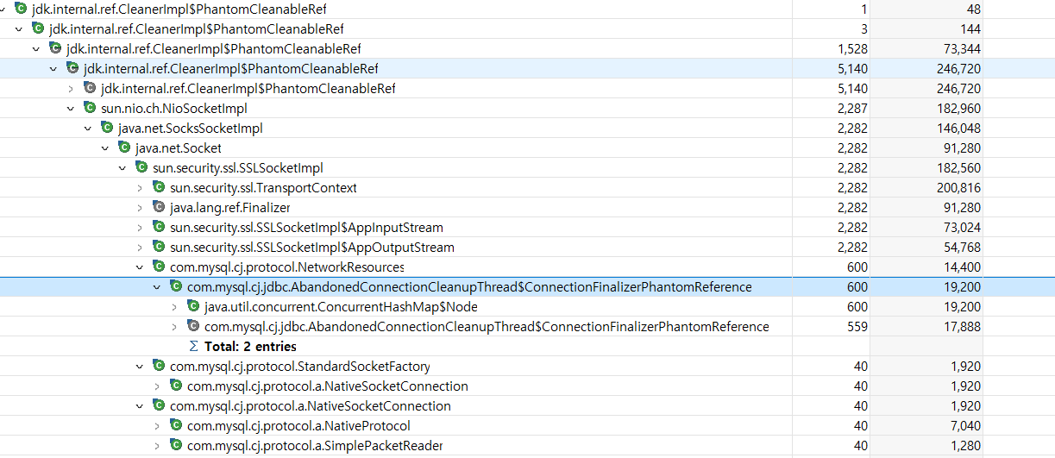Click the 7,040 heap value

pyautogui.click(x=965, y=425)
